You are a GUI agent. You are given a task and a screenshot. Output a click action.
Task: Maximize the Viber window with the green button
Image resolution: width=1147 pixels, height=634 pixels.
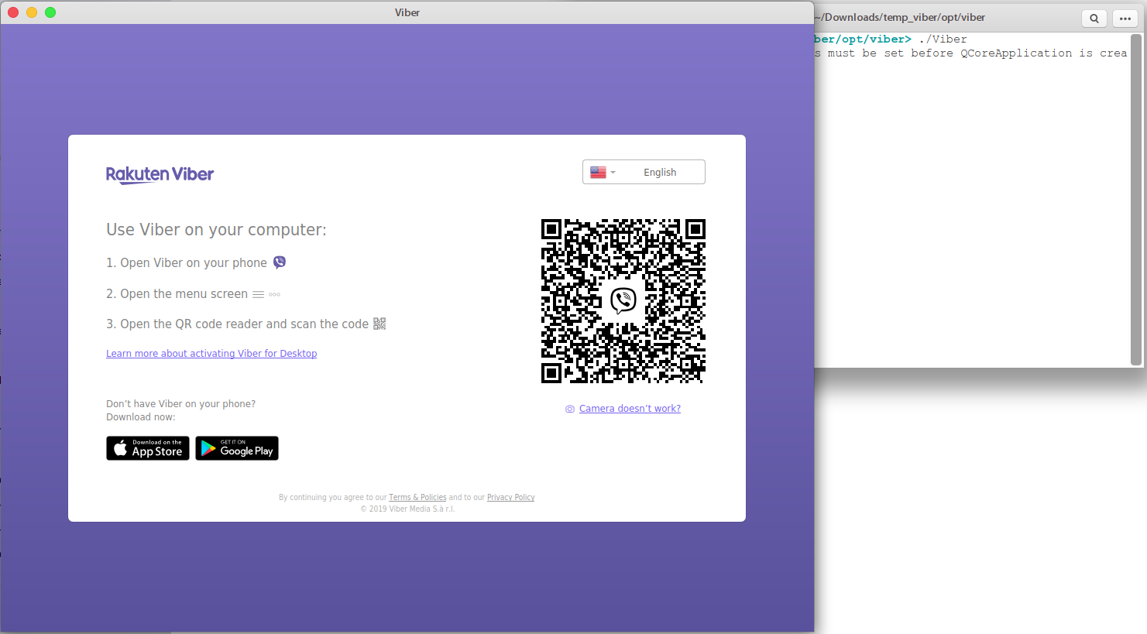click(50, 12)
